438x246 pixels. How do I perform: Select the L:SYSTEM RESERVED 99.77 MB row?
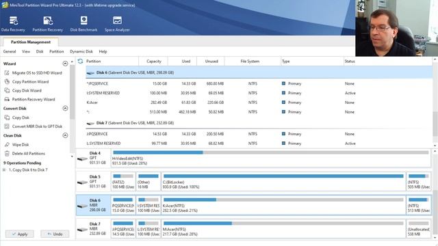[259, 143]
